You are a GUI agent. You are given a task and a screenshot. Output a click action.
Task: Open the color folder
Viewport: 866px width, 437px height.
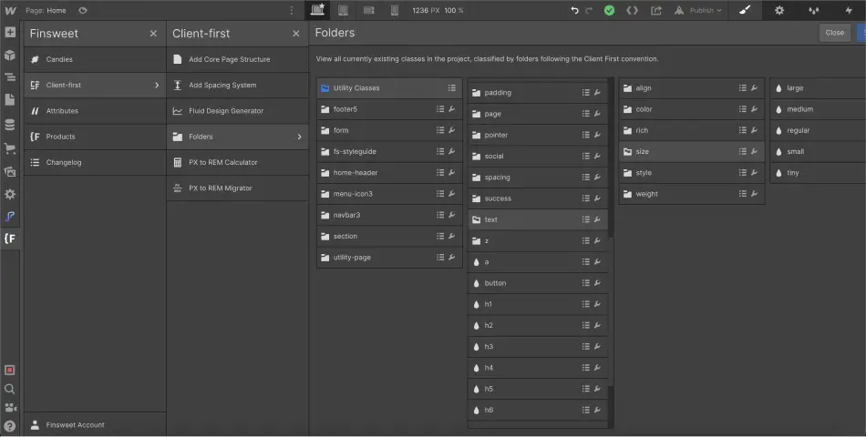tap(692, 109)
